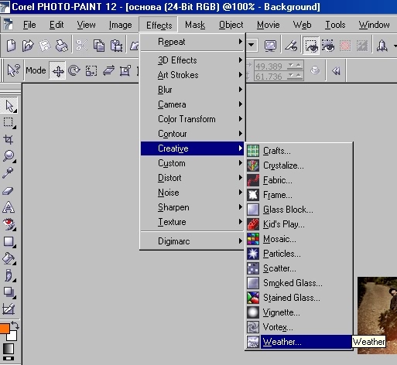This screenshot has width=397, height=365.
Task: Toggle object marquee visibility icon
Action: click(x=328, y=46)
